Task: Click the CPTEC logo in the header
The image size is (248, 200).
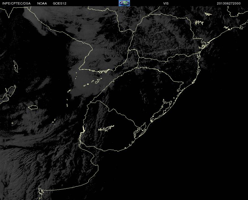Action: click(x=124, y=3)
